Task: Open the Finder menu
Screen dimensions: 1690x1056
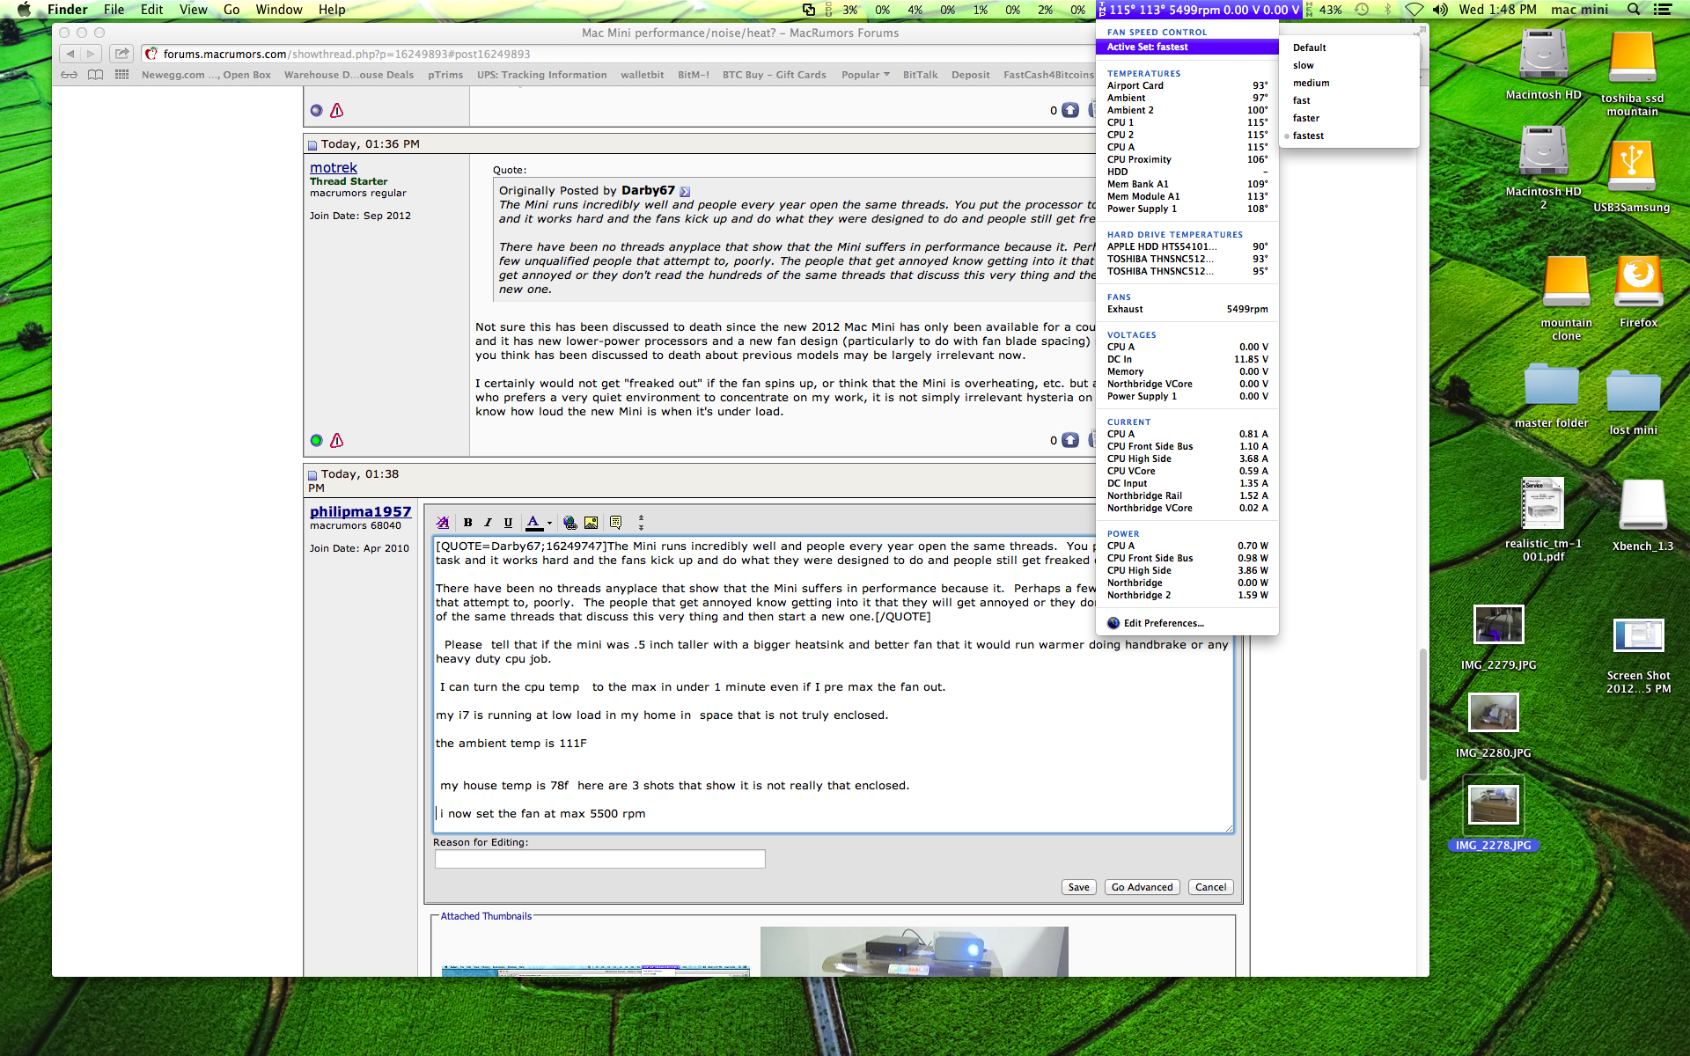Action: click(x=67, y=10)
